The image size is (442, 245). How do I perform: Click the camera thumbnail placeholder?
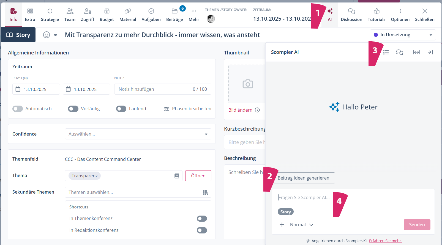point(247,84)
